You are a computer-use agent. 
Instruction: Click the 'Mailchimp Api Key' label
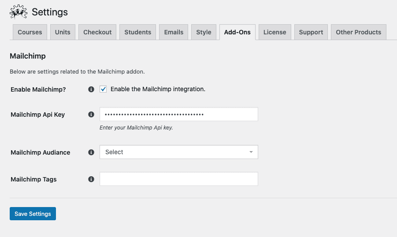(38, 115)
